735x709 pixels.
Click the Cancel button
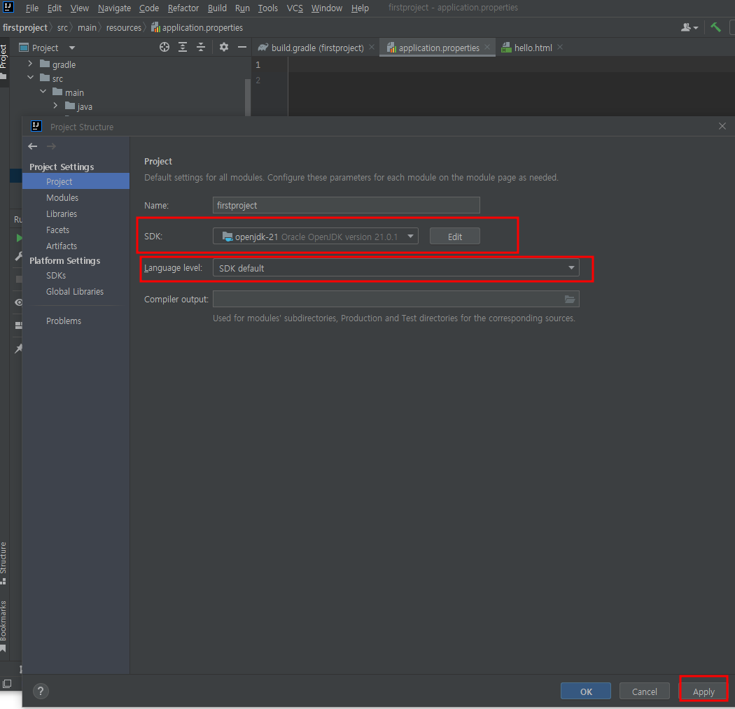[x=645, y=692]
